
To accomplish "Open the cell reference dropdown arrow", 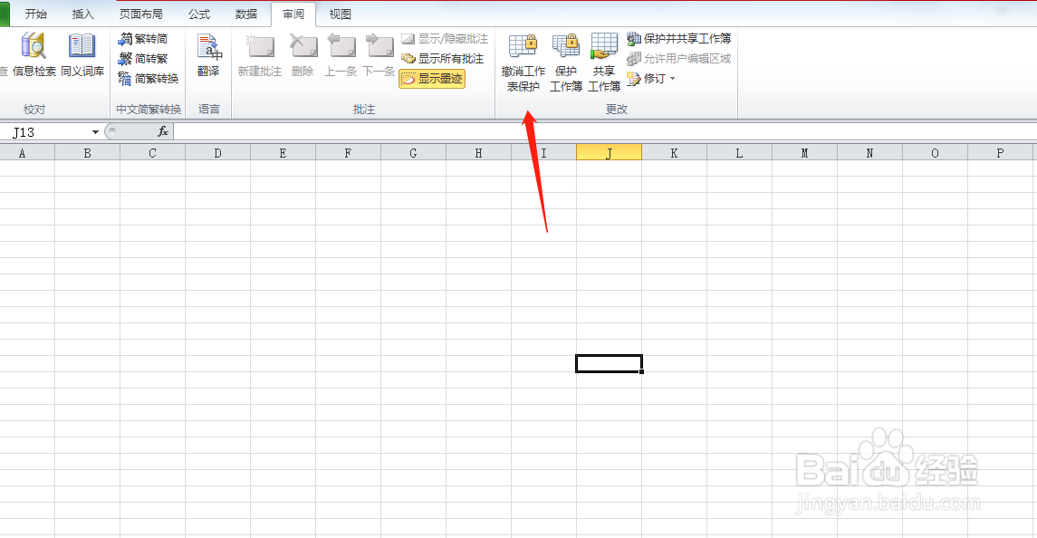I will tap(95, 130).
